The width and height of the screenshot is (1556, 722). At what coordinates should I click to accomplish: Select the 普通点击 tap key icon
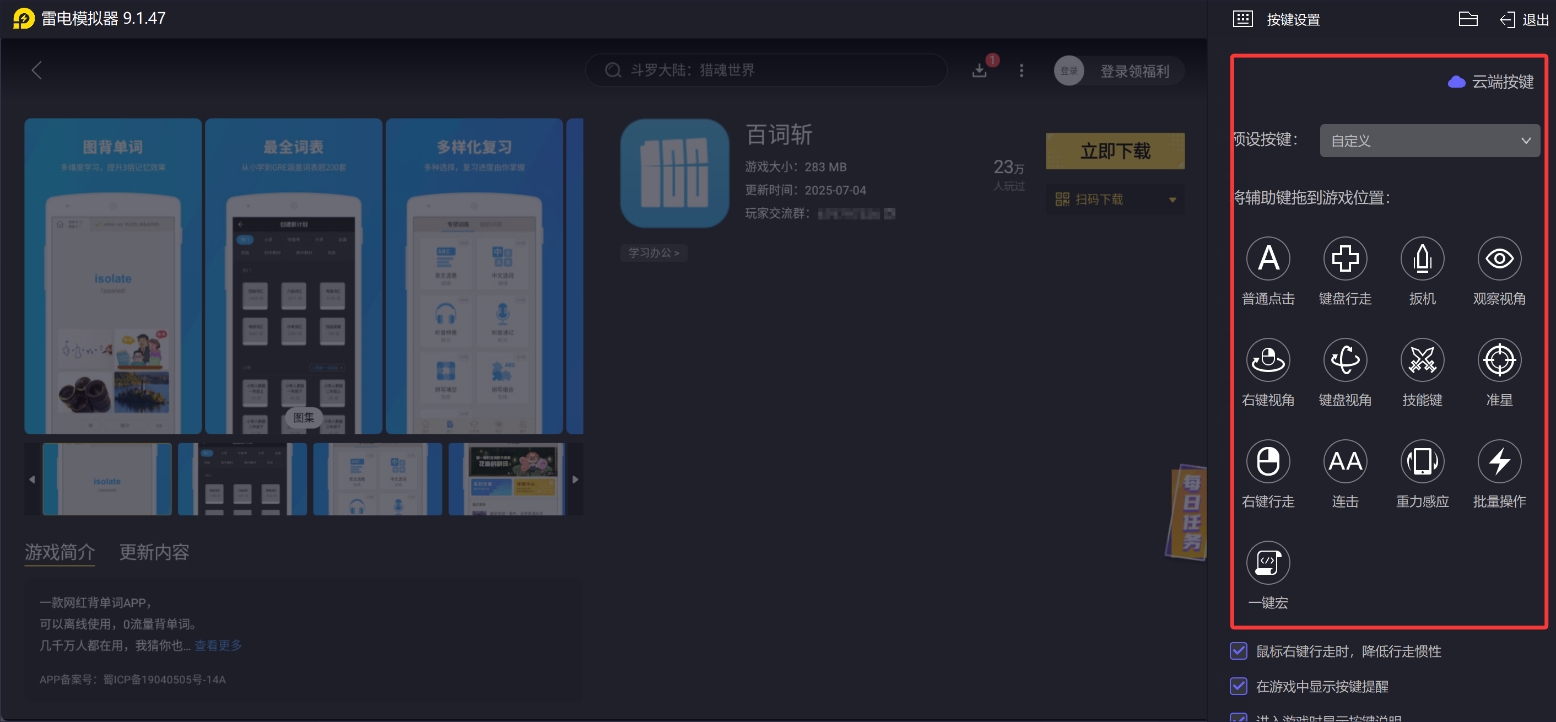click(1268, 258)
